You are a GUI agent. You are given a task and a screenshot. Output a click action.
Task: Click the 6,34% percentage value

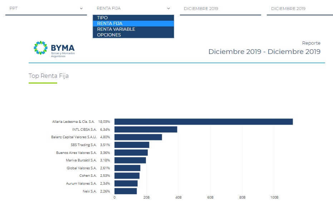(105, 130)
